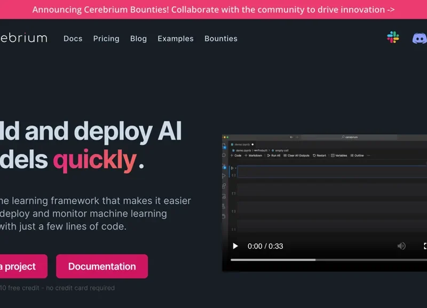The width and height of the screenshot is (427, 308).
Task: Open the Discord server icon
Action: point(419,38)
